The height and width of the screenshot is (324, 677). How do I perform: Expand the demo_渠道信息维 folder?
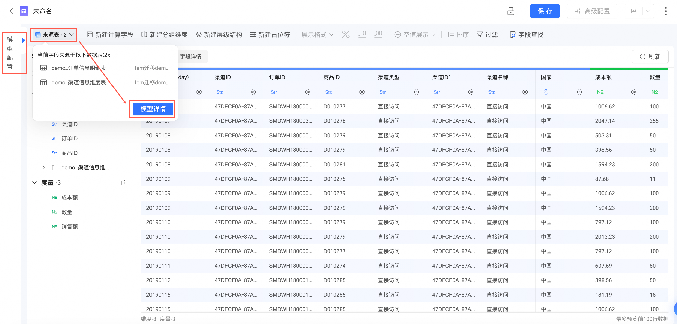(44, 167)
